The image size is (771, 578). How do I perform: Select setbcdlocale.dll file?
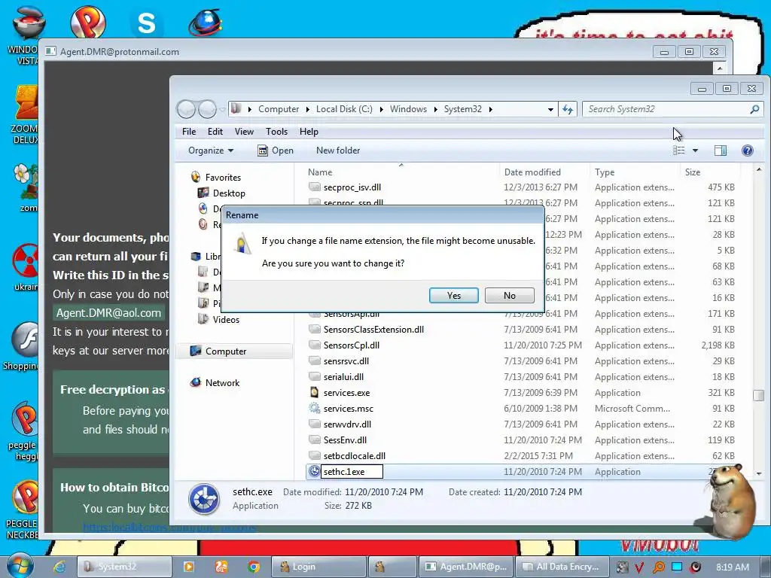354,455
